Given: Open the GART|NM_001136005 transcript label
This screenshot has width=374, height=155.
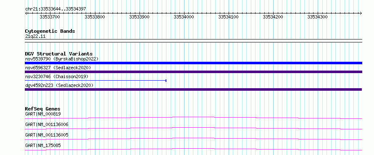Looking at the screenshot, I should 47,135.
